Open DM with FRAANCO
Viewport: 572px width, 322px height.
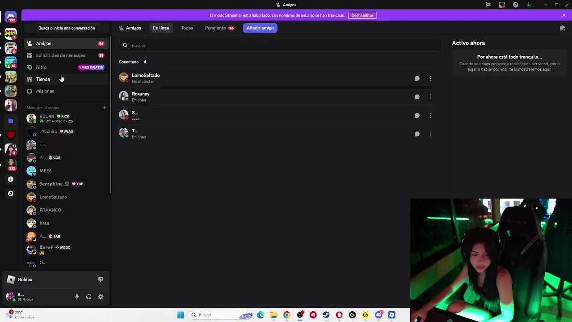pyautogui.click(x=67, y=210)
